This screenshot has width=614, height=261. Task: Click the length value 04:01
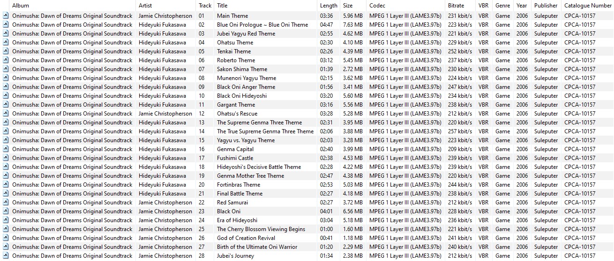327,211
